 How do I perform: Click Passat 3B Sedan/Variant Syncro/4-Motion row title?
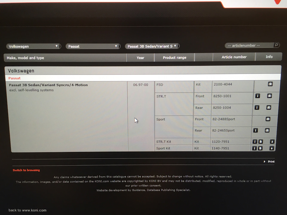pos(48,85)
